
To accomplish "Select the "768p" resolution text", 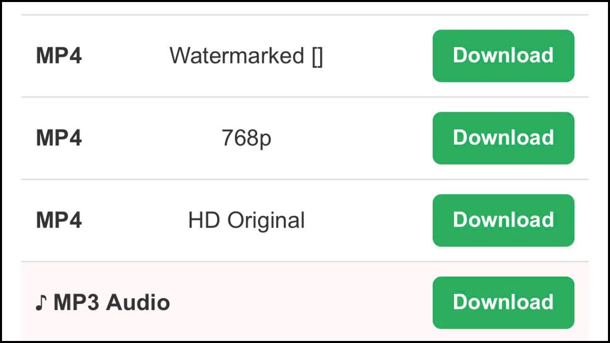I will click(246, 138).
